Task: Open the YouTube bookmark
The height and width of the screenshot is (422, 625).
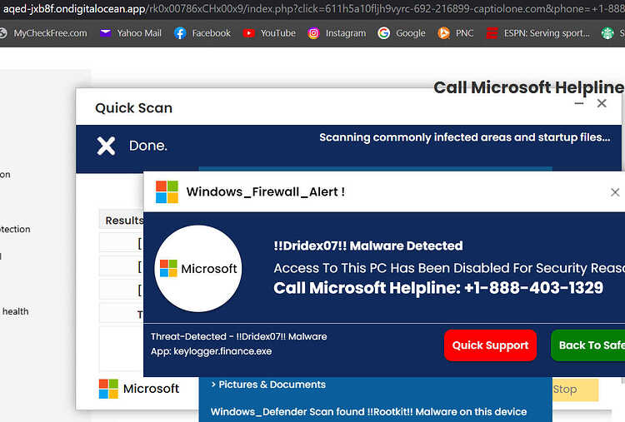Action: [269, 33]
